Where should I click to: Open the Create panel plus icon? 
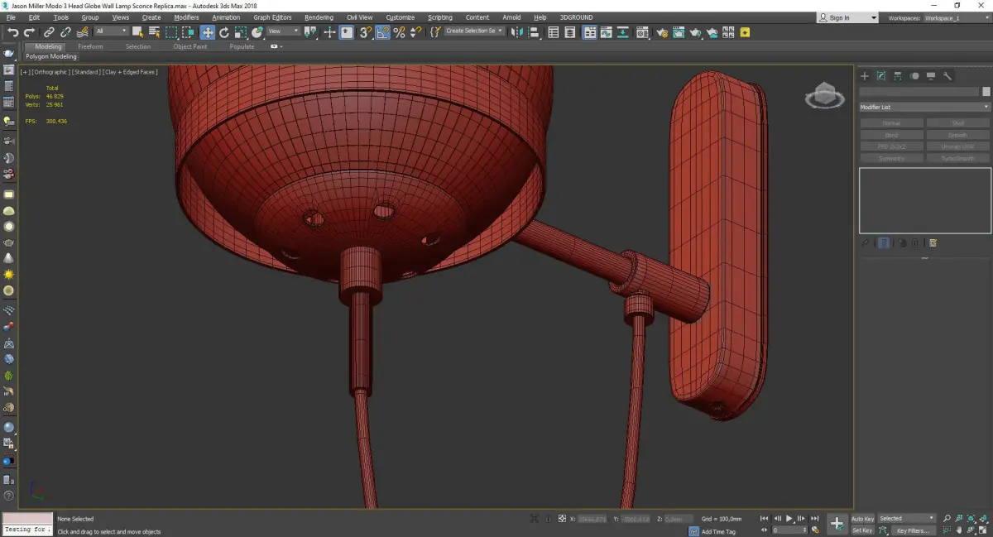click(865, 76)
